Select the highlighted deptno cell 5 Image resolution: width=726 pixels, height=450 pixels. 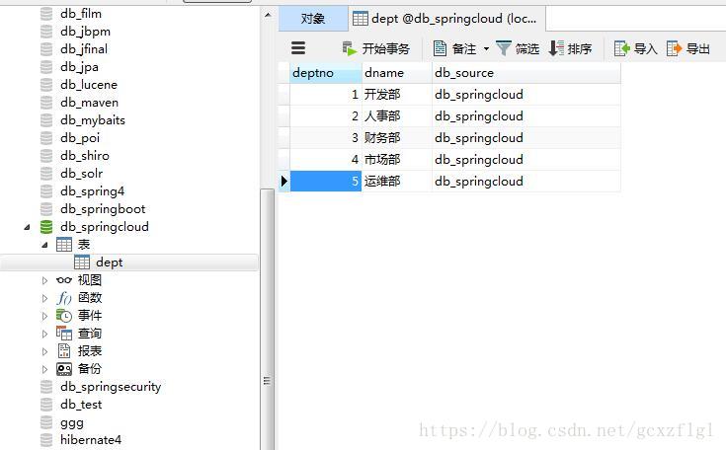[x=326, y=182]
